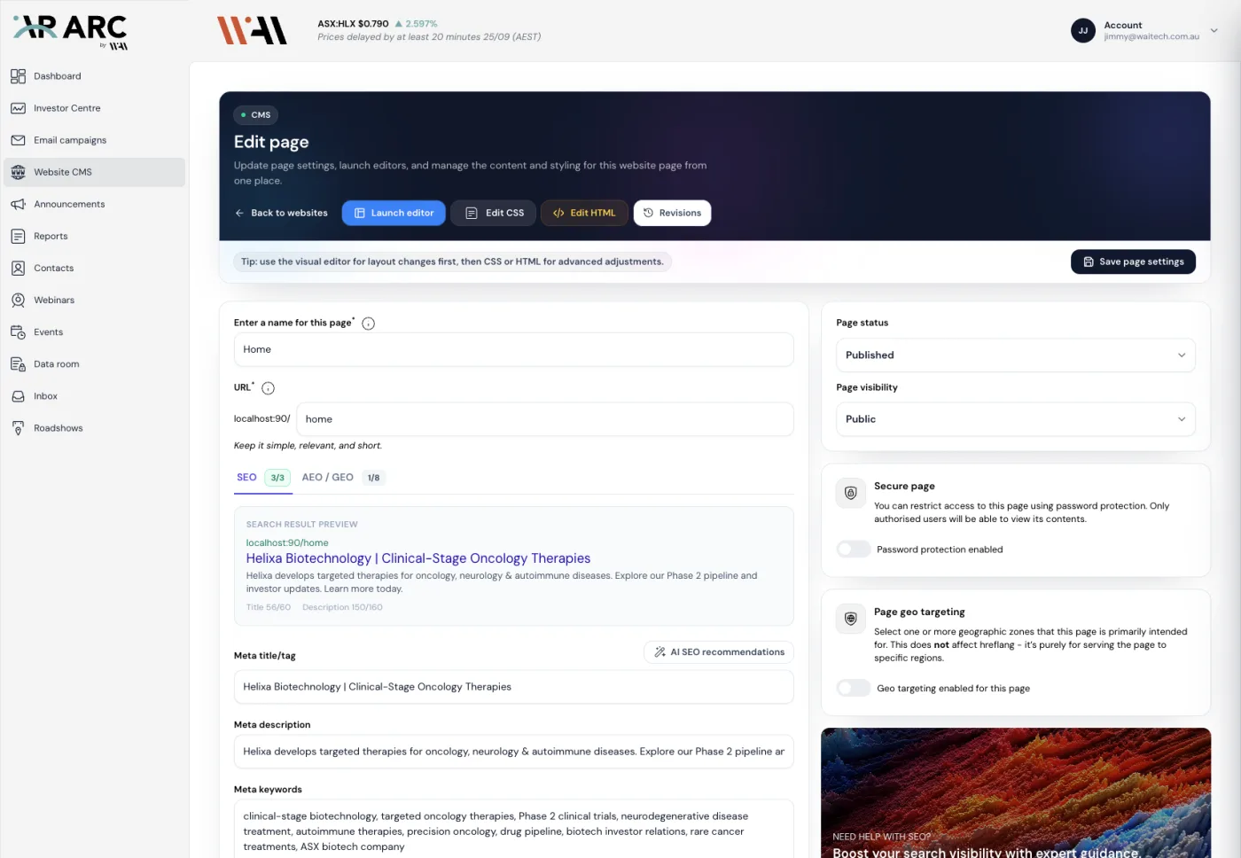Click Back to websites link
Image resolution: width=1241 pixels, height=858 pixels.
click(x=281, y=213)
